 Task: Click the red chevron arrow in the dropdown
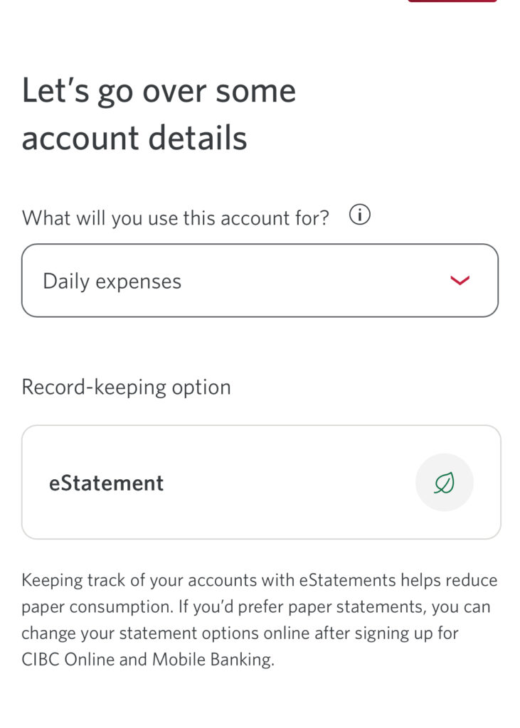(x=460, y=280)
